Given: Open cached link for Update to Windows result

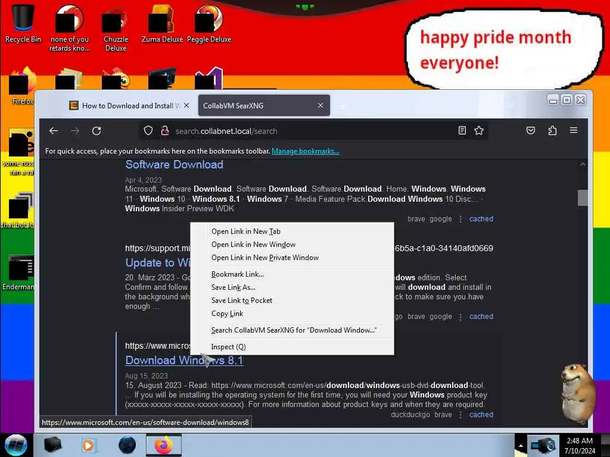Looking at the screenshot, I should tap(481, 317).
